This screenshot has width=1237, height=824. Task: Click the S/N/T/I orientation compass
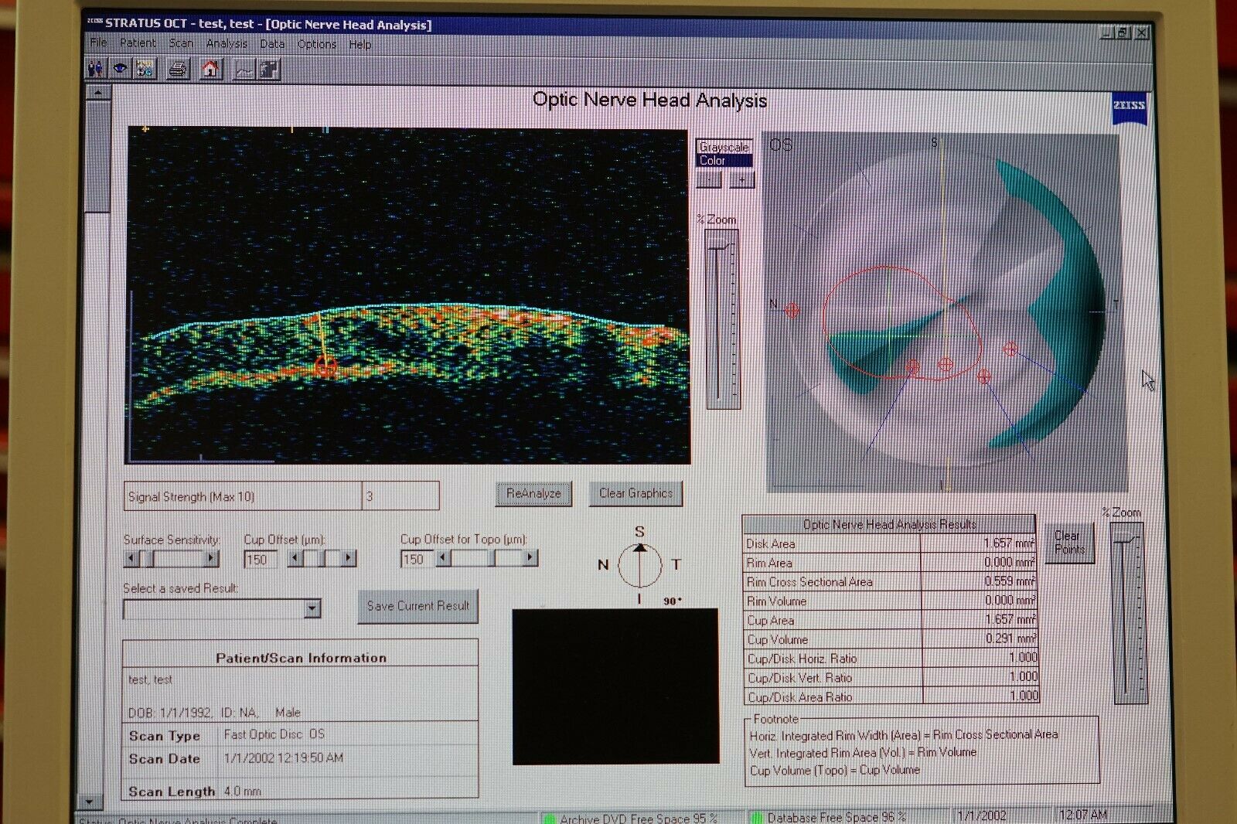click(x=639, y=565)
